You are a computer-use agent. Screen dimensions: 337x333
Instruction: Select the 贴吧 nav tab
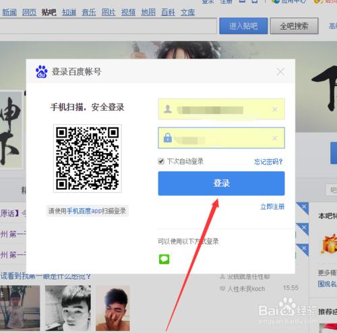tap(49, 12)
